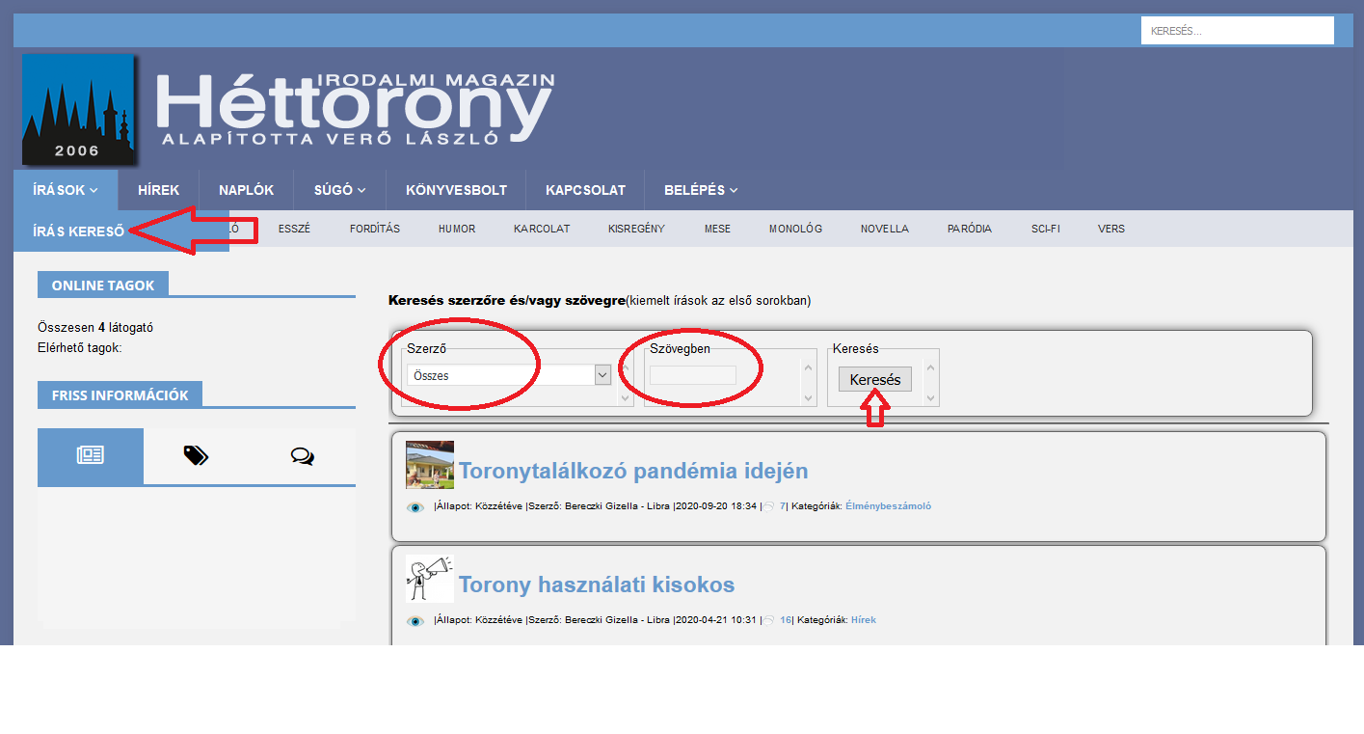Expand the SÚGÓ menu
Image resolution: width=1364 pixels, height=734 pixels.
click(x=339, y=190)
